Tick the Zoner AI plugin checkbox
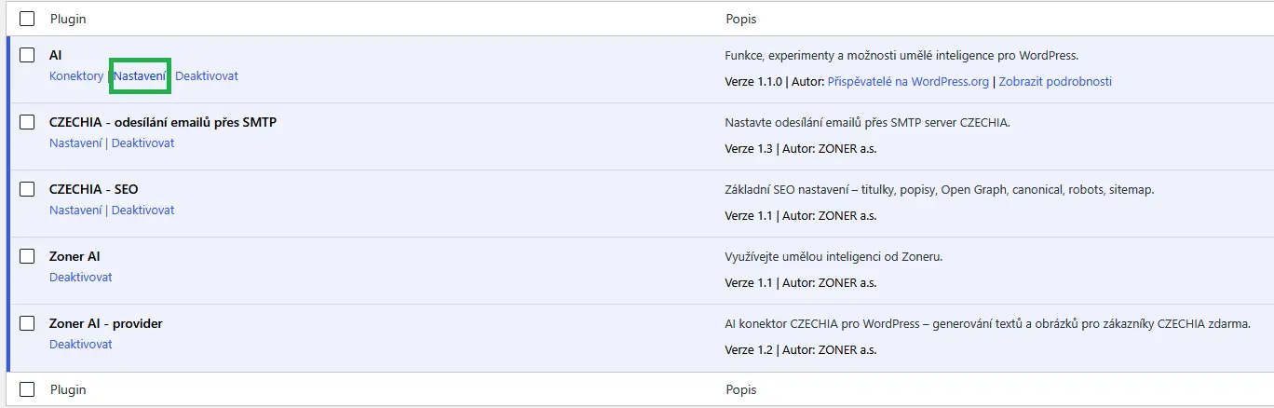The image size is (1274, 408). click(27, 256)
